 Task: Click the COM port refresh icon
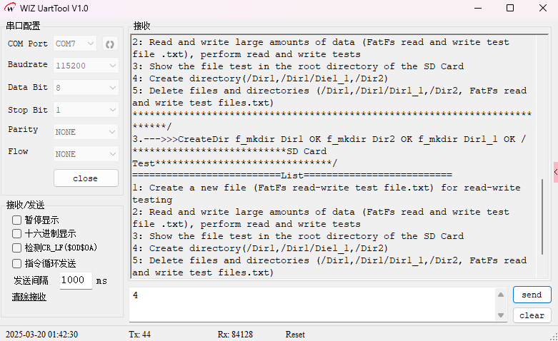(x=109, y=44)
